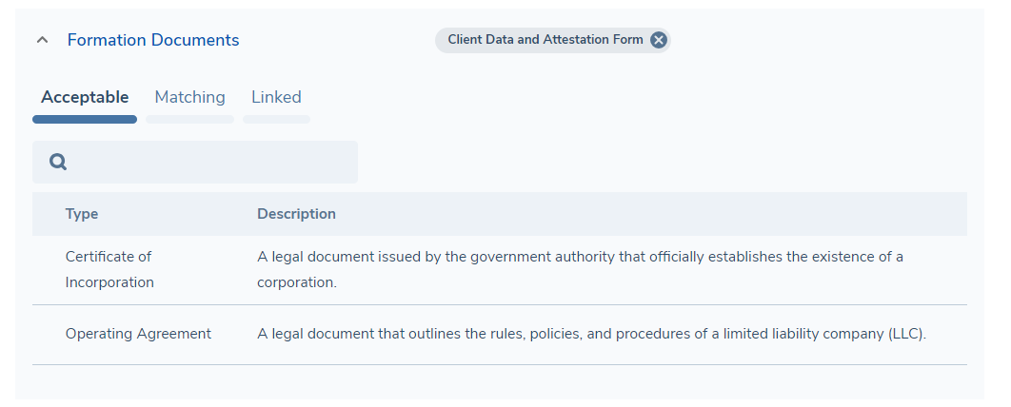Switch to the Acceptable tab
The width and height of the screenshot is (1011, 407).
coord(85,97)
